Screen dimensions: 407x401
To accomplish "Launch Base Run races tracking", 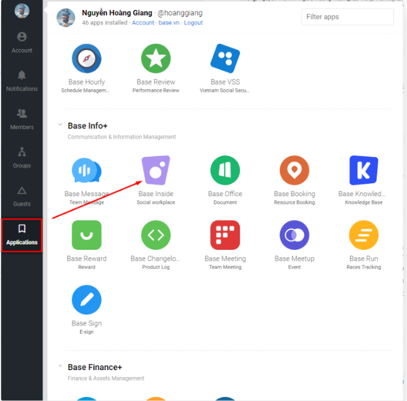I will [x=364, y=235].
